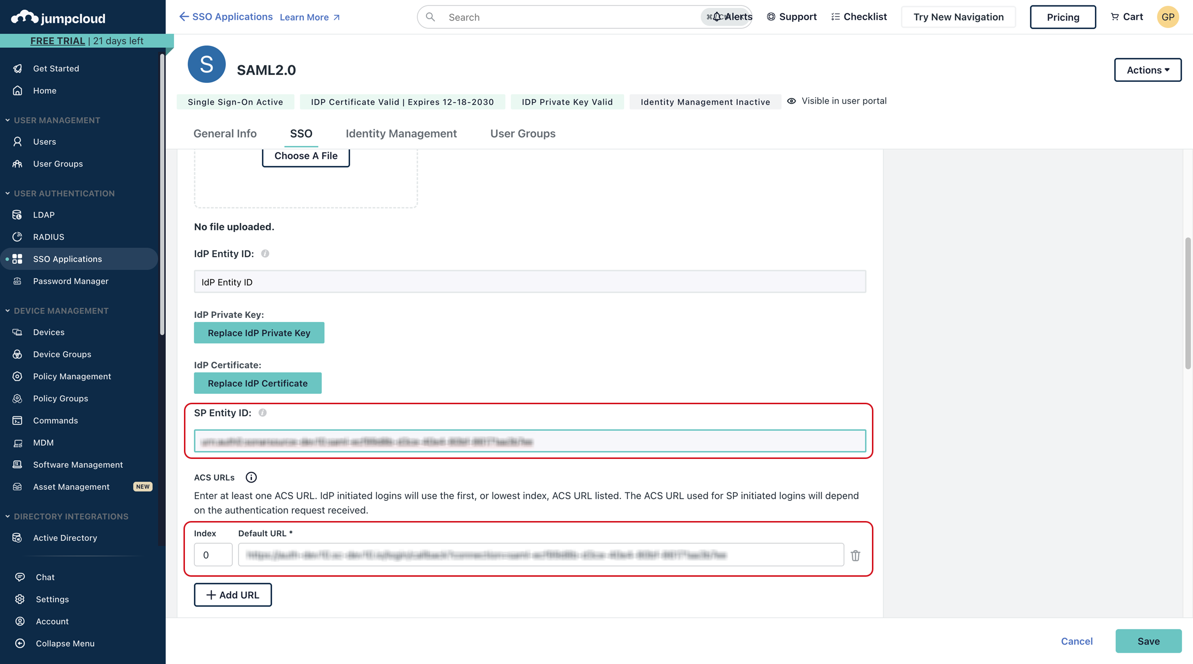Open Settings gear in sidebar
The width and height of the screenshot is (1193, 664).
pos(20,599)
